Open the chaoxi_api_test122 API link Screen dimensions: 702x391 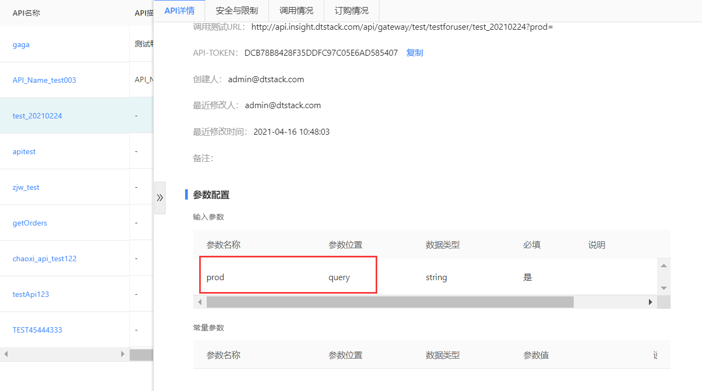click(x=44, y=259)
